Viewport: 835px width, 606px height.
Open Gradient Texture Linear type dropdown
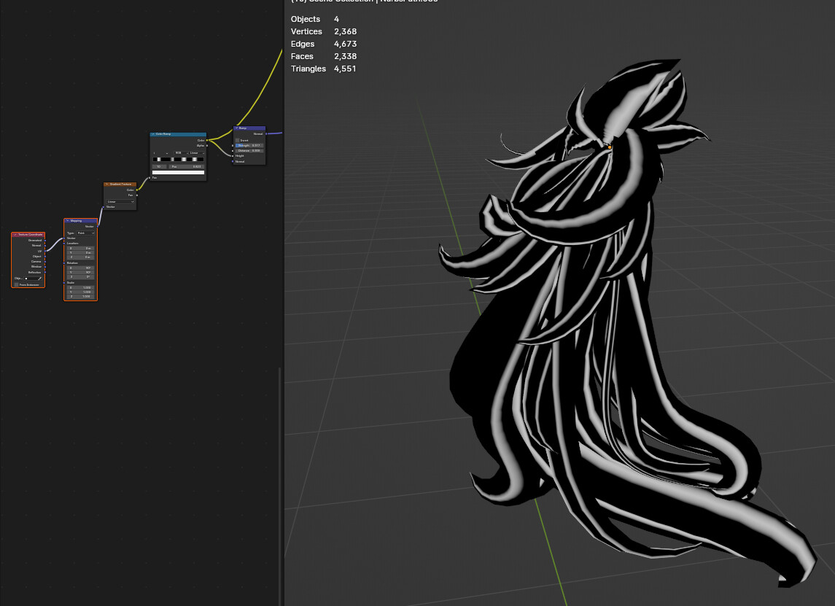click(120, 201)
